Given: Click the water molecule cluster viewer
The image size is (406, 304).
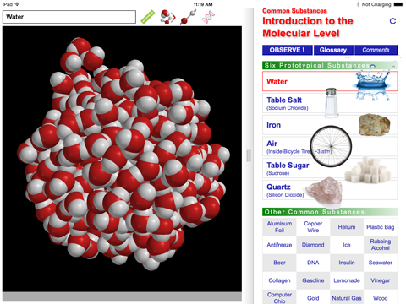Looking at the screenshot, I should pyautogui.click(x=122, y=159).
